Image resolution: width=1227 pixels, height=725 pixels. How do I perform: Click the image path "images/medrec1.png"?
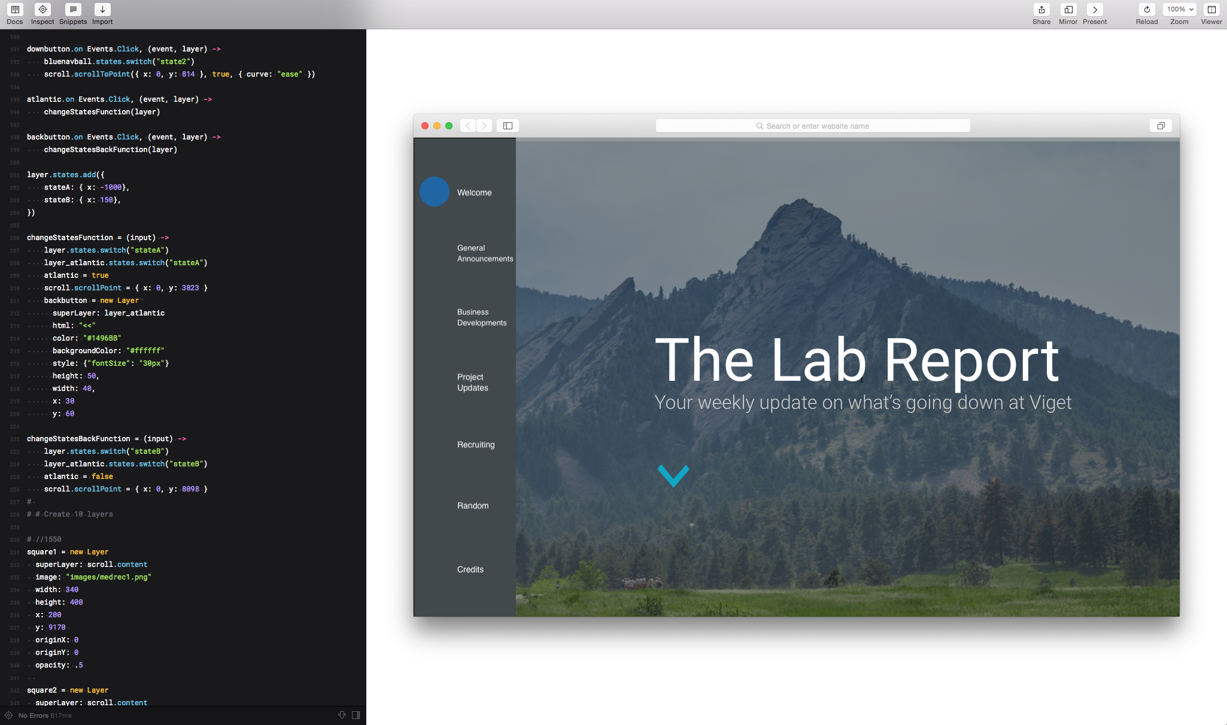pyautogui.click(x=108, y=577)
